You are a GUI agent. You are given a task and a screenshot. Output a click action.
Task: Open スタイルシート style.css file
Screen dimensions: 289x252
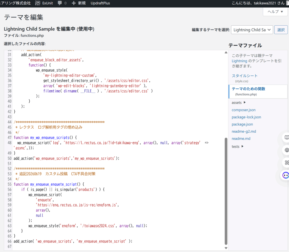(x=244, y=76)
